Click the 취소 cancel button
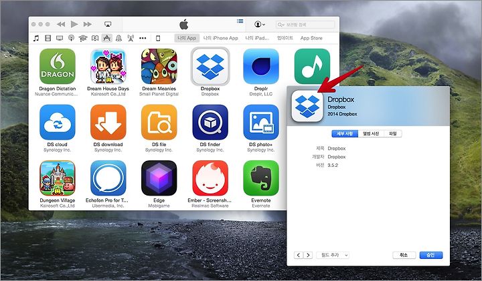 click(404, 255)
